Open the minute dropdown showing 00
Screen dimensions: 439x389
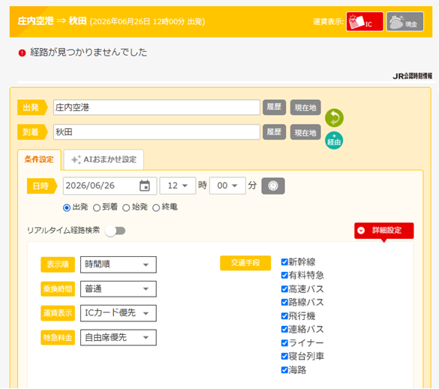click(x=227, y=185)
